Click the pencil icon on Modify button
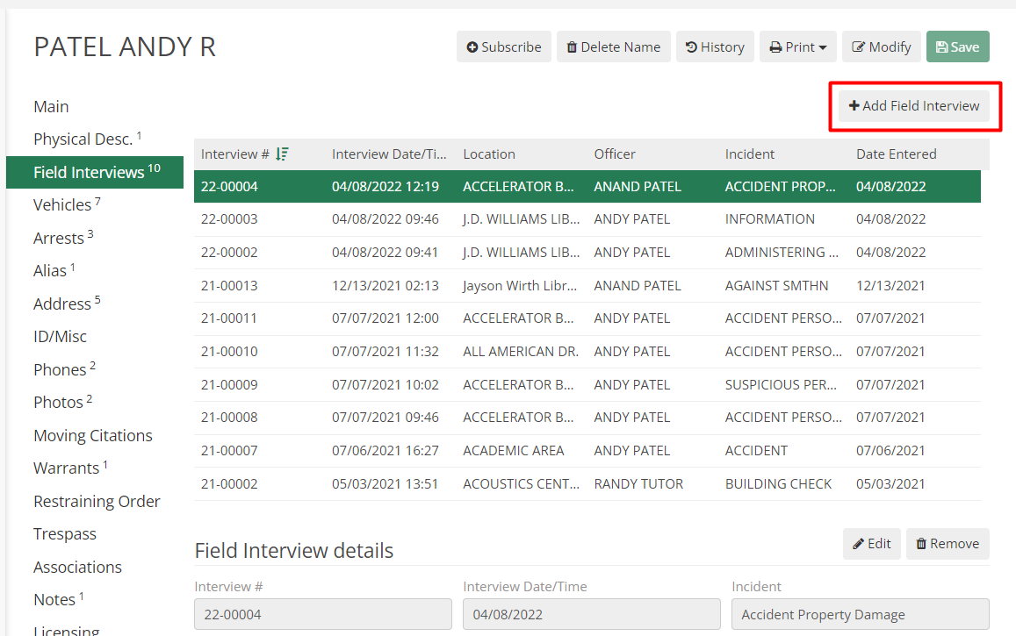The image size is (1016, 636). click(858, 46)
